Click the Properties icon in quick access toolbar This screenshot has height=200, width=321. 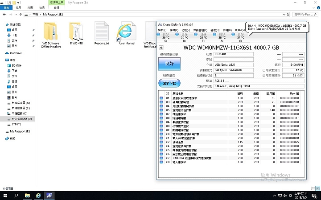click(x=9, y=3)
